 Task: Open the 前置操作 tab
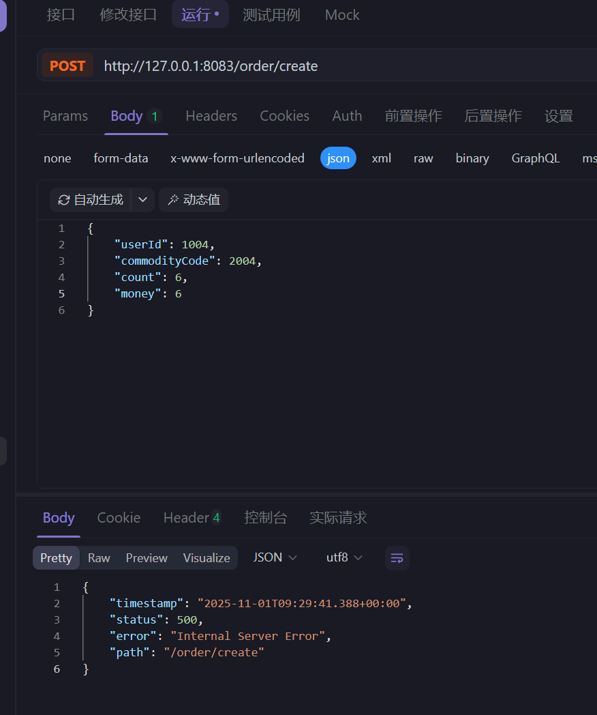tap(413, 116)
